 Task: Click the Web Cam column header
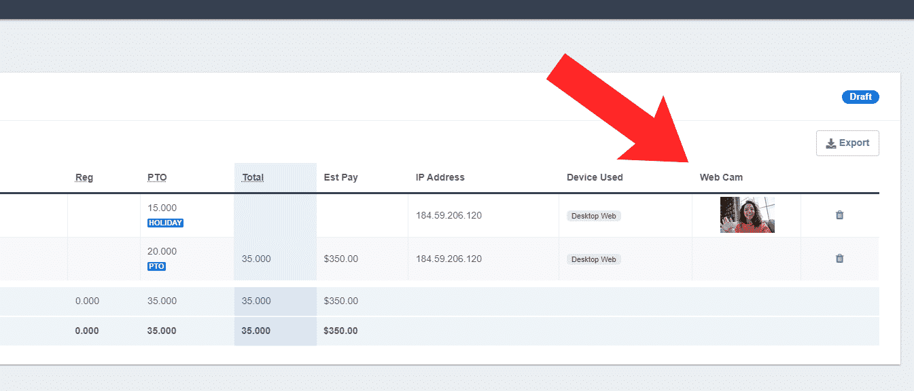tap(721, 177)
